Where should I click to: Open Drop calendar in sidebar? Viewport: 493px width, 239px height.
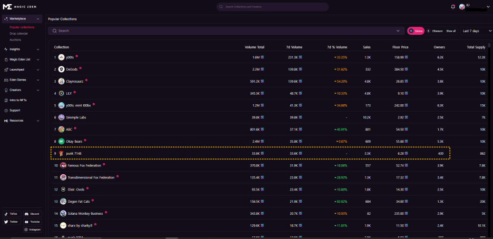click(x=18, y=33)
